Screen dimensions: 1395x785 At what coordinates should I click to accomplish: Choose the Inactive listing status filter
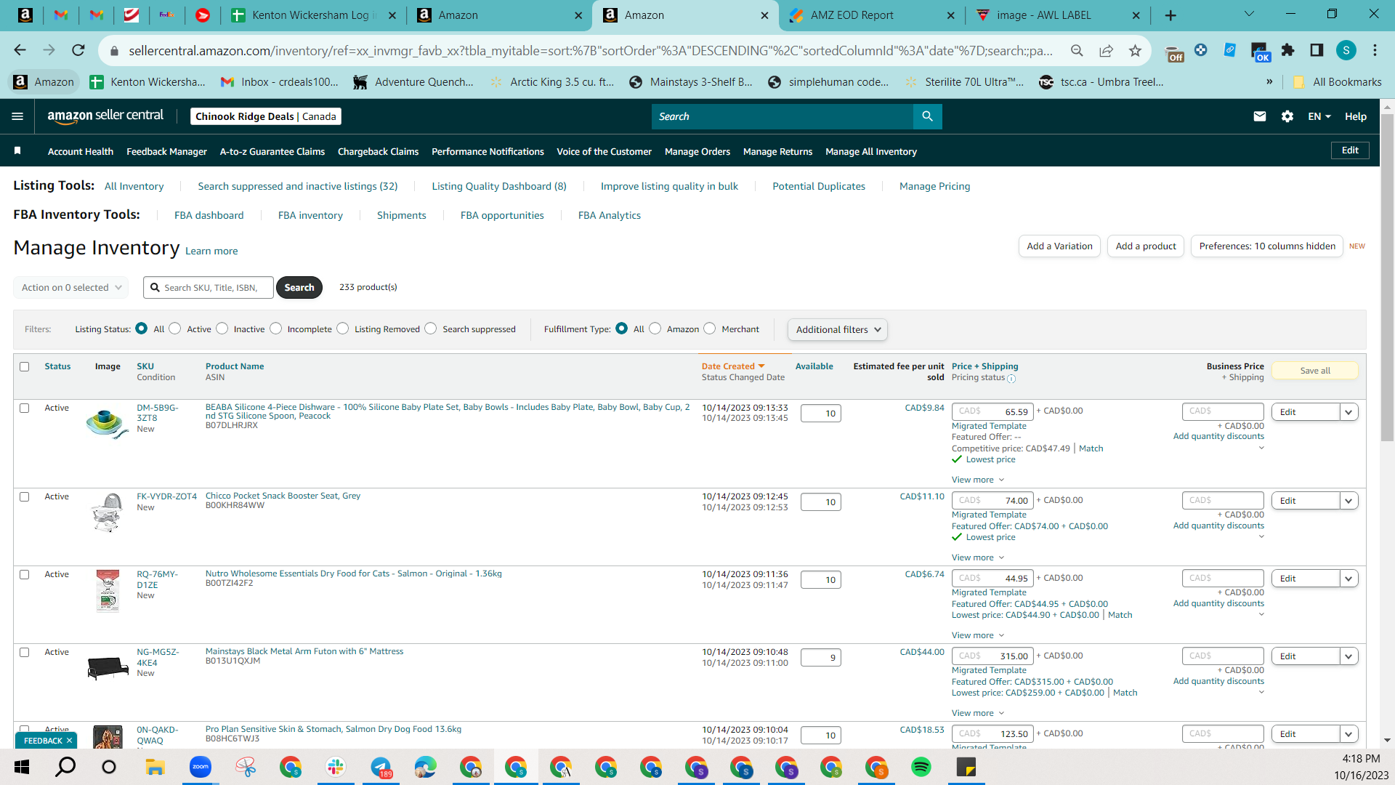(x=222, y=329)
